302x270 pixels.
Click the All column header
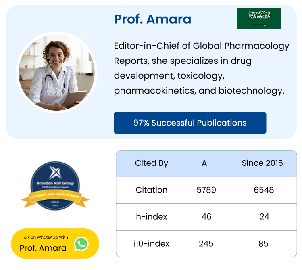[x=206, y=163]
